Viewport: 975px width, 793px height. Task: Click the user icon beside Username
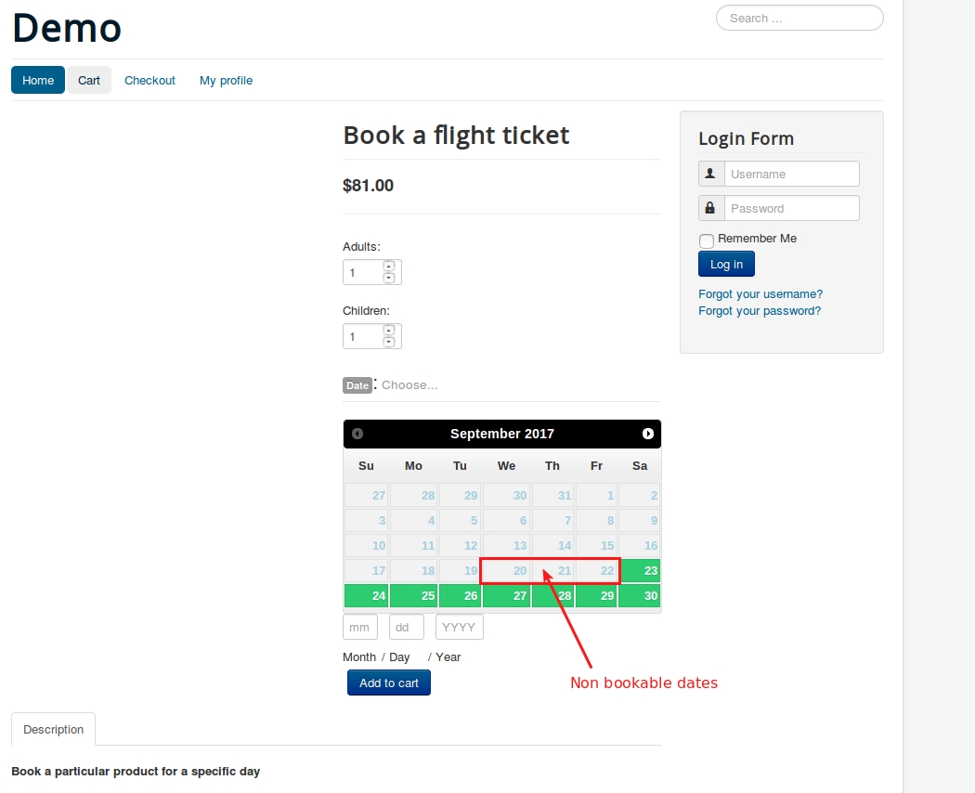tap(710, 174)
